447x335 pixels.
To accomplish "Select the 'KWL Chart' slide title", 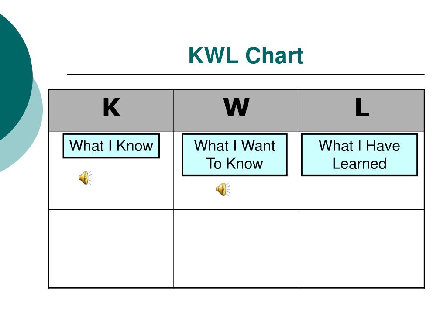I will [x=245, y=55].
